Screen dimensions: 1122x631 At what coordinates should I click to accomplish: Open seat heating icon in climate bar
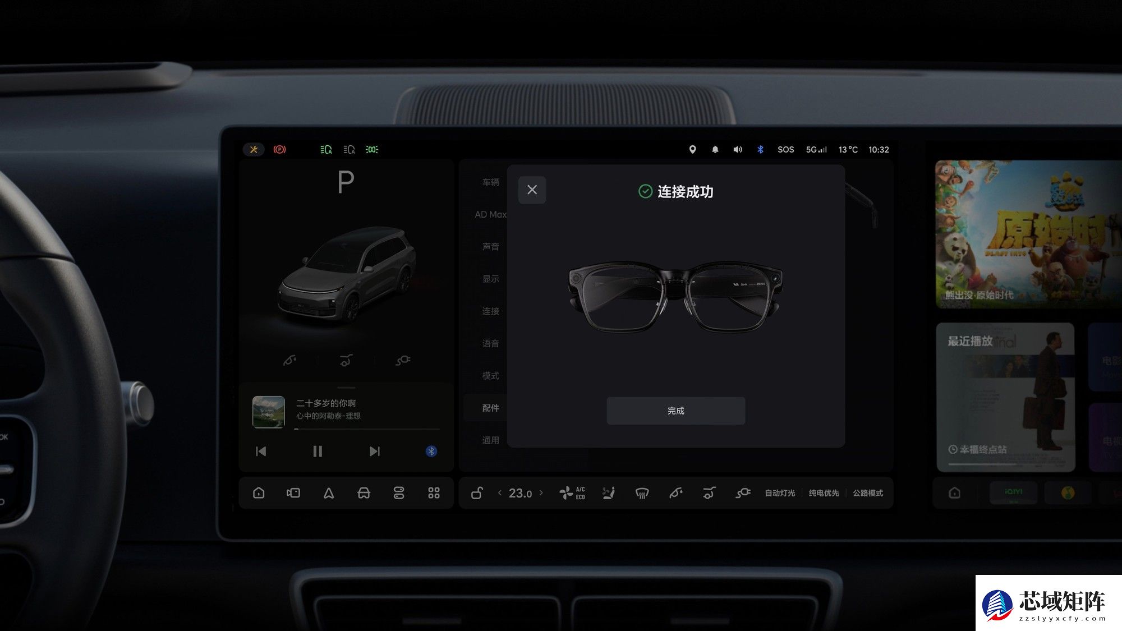[609, 493]
